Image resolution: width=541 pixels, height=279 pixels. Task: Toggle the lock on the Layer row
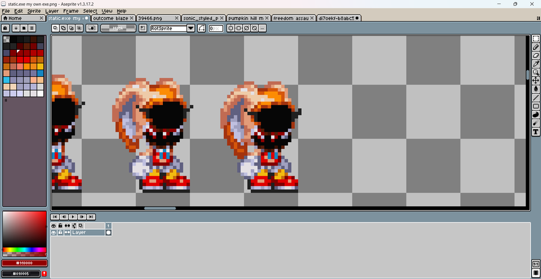60,233
